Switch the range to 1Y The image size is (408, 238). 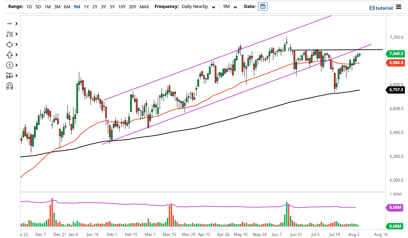pyautogui.click(x=86, y=6)
